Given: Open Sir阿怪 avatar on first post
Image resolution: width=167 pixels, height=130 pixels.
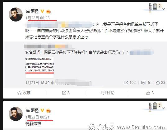Looking at the screenshot, I should [16, 14].
